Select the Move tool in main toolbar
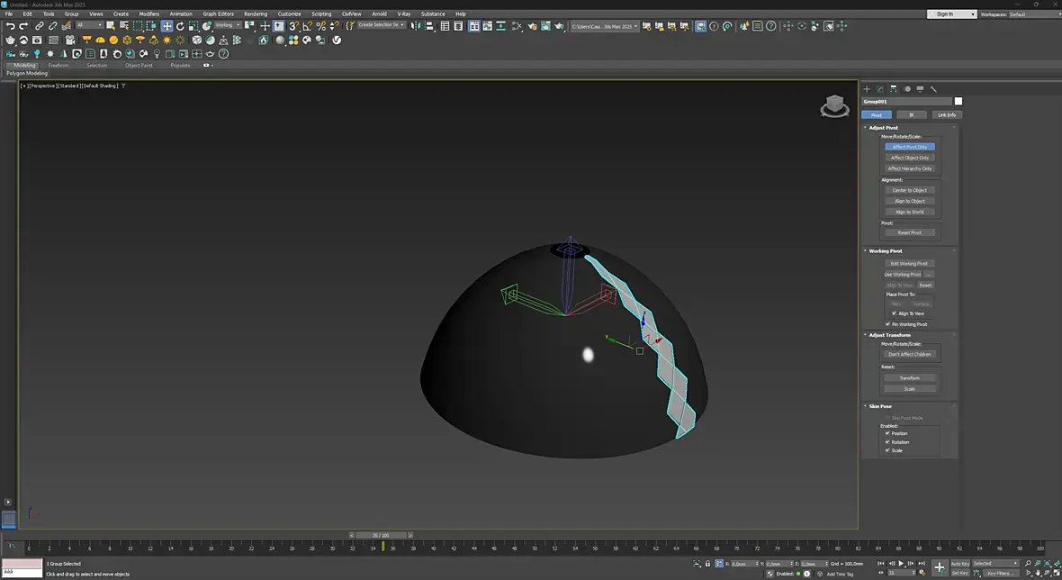The image size is (1062, 580). pos(167,26)
